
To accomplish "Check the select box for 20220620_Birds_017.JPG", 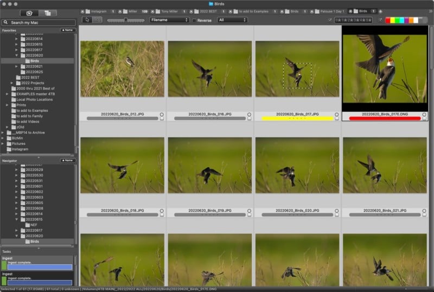I will 336,118.
